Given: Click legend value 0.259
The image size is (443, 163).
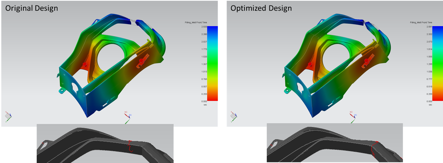Looking at the screenshot, I should pos(429,94).
